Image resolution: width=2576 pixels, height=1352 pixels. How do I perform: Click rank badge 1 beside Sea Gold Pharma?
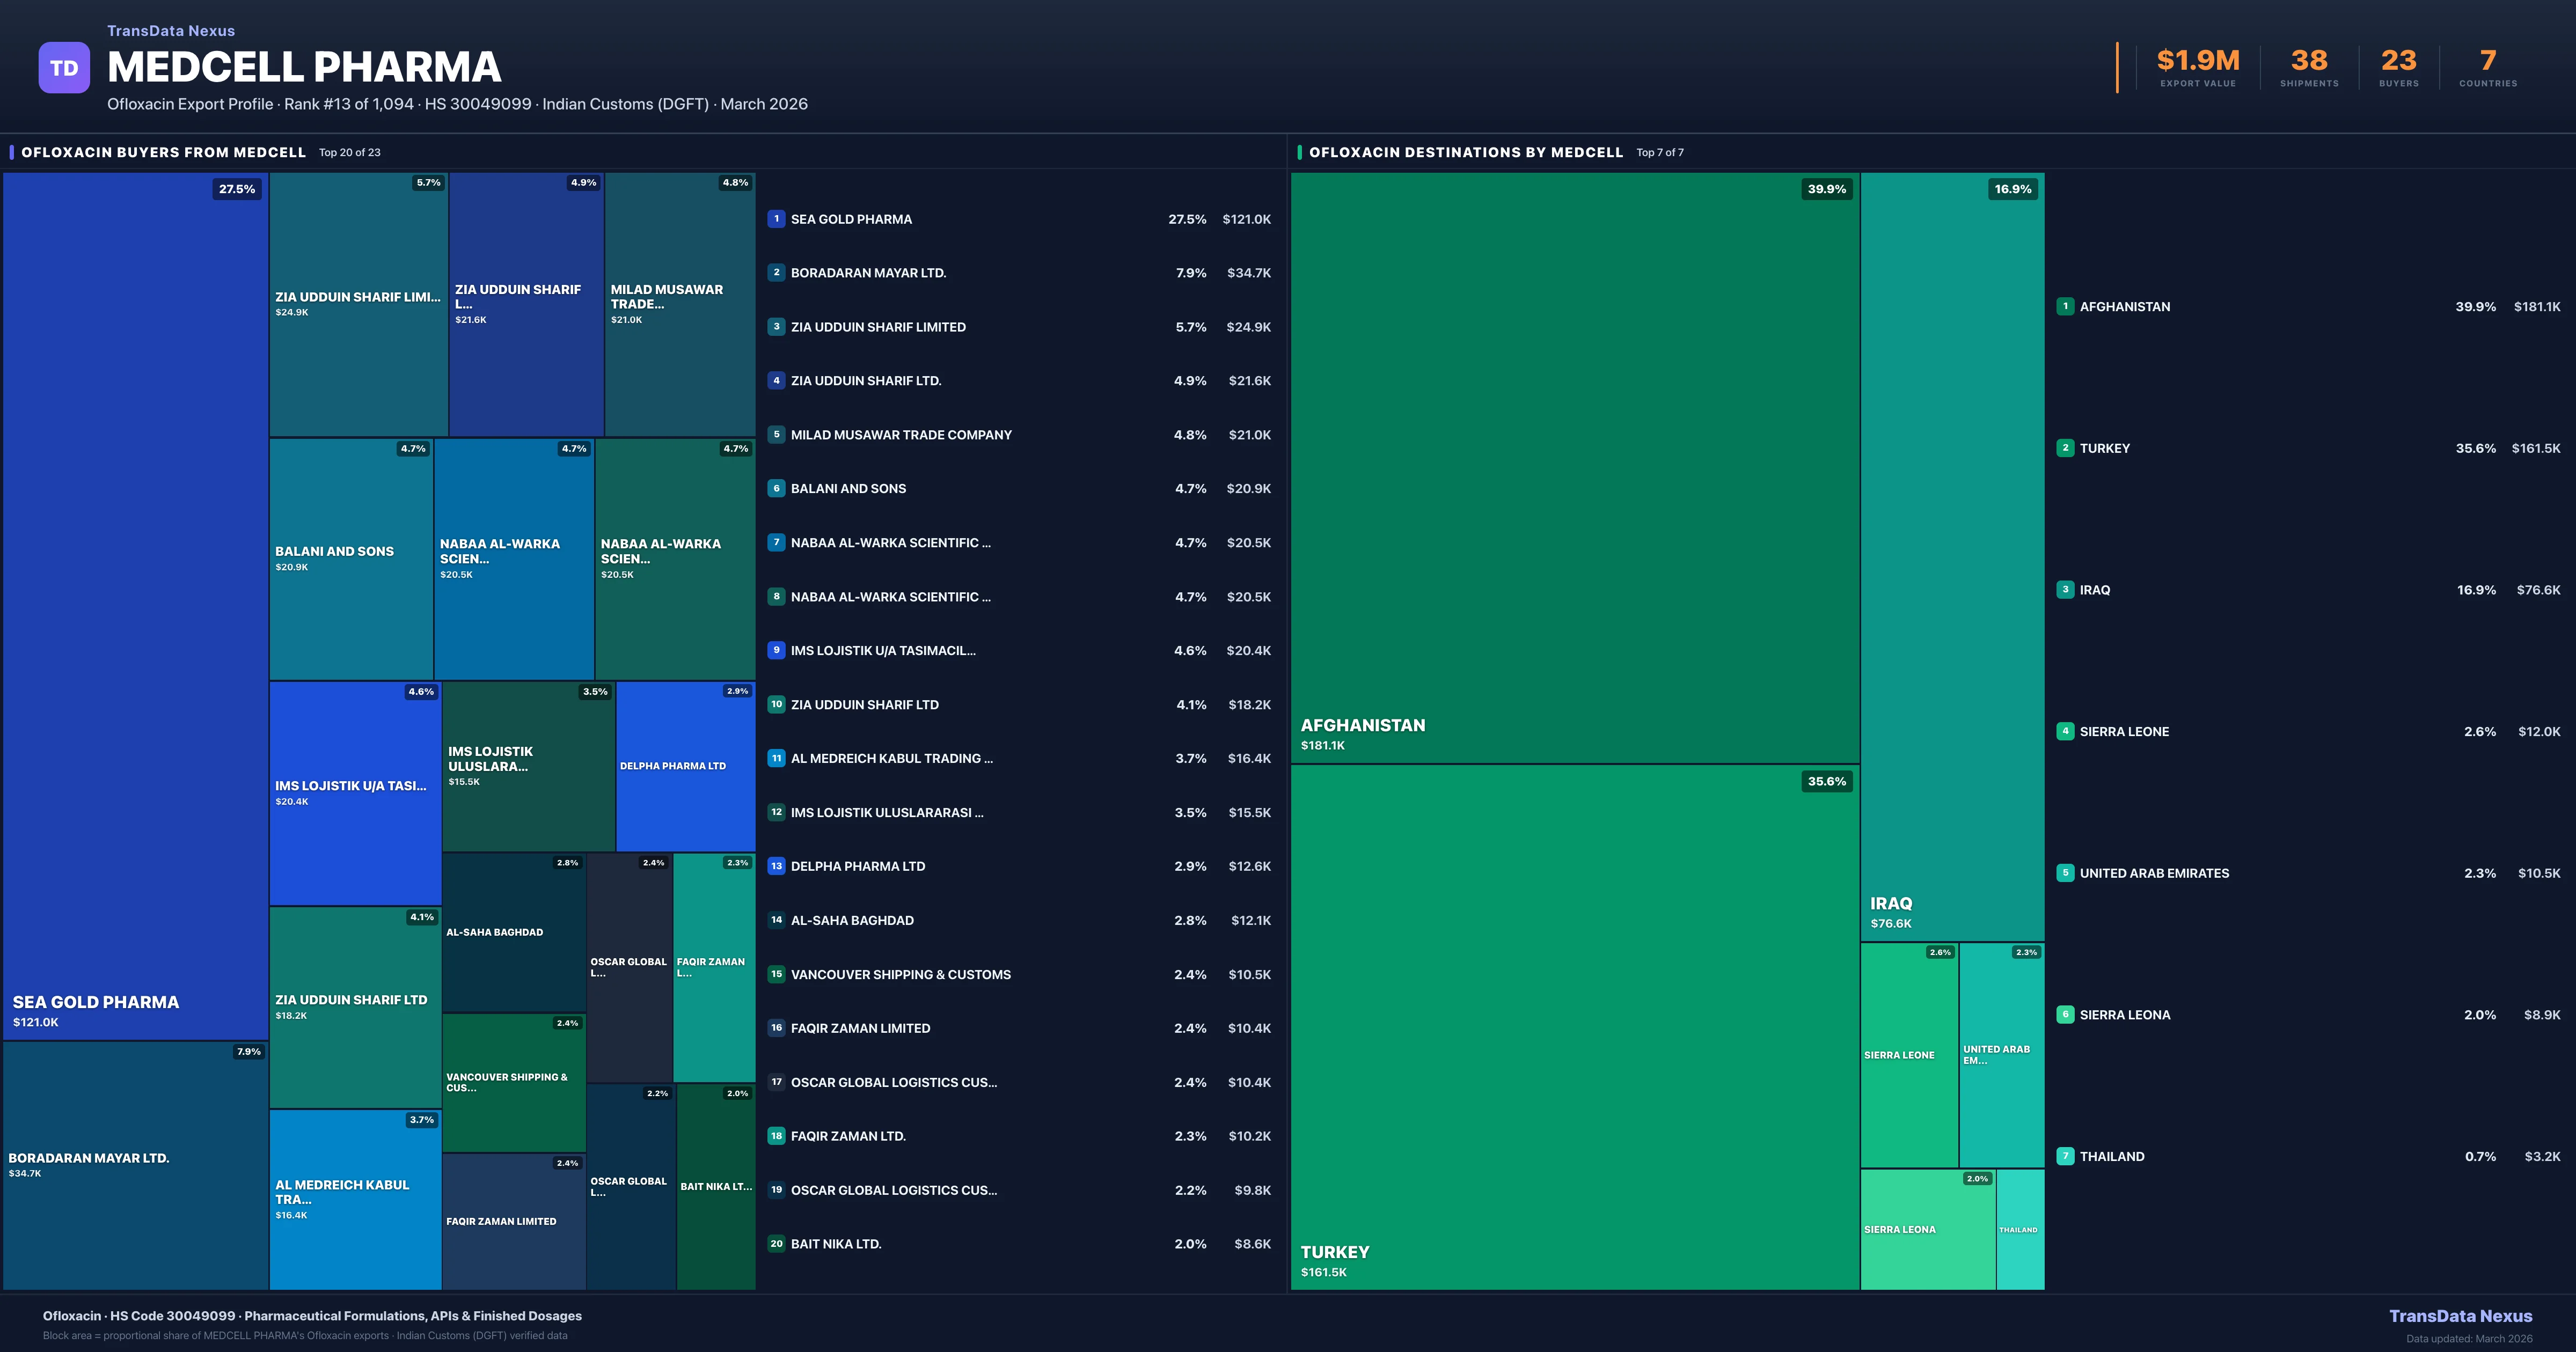[x=776, y=219]
